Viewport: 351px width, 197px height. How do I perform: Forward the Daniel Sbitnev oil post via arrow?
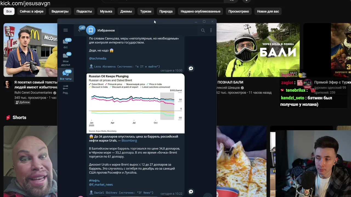tap(191, 192)
